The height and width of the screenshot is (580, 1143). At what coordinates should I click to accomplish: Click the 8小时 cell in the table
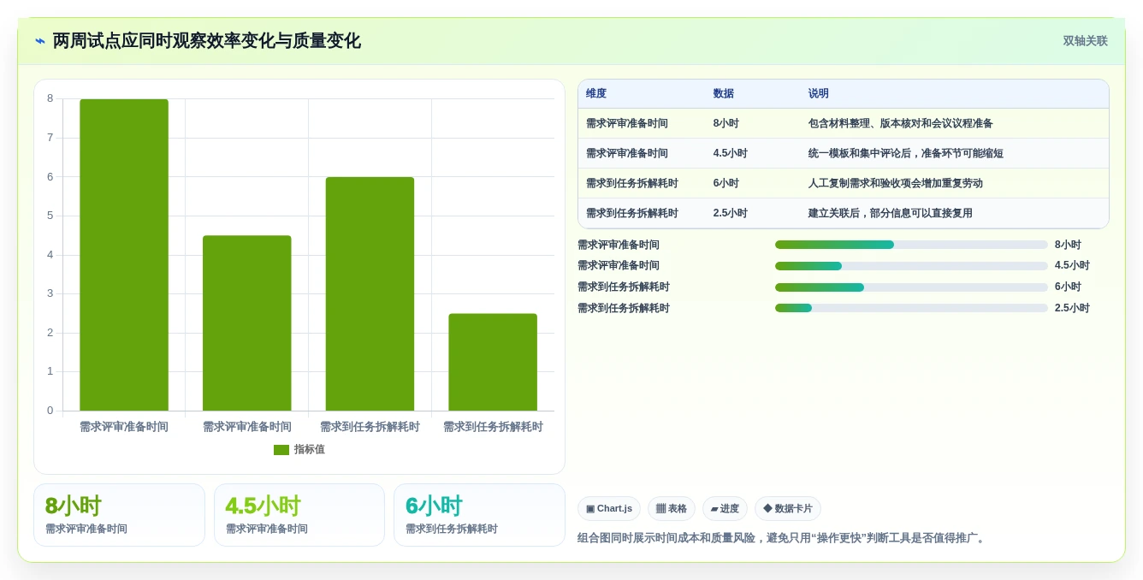pos(726,123)
